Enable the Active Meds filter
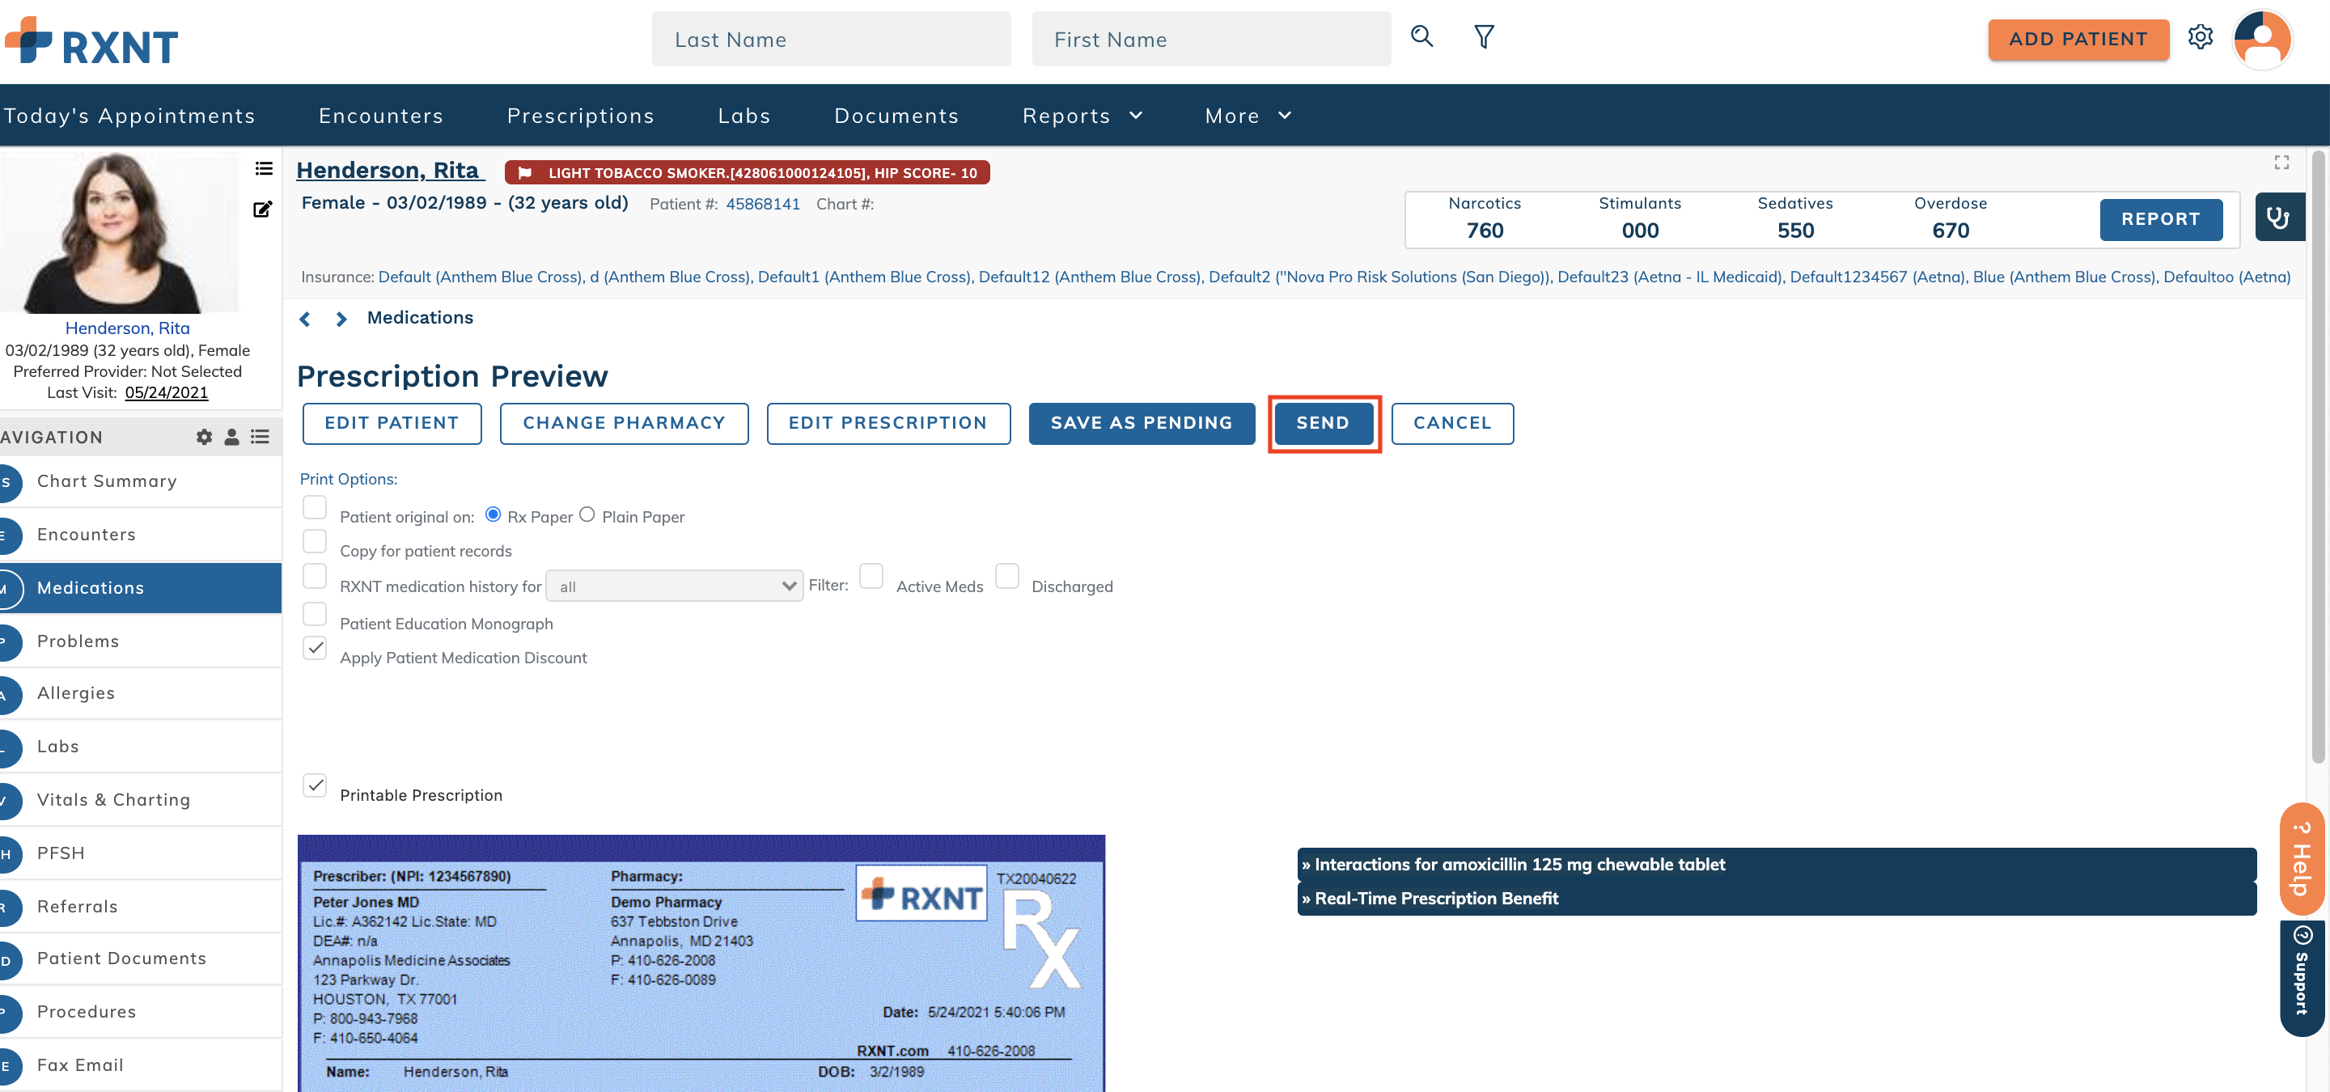The height and width of the screenshot is (1092, 2330). pyautogui.click(x=871, y=577)
